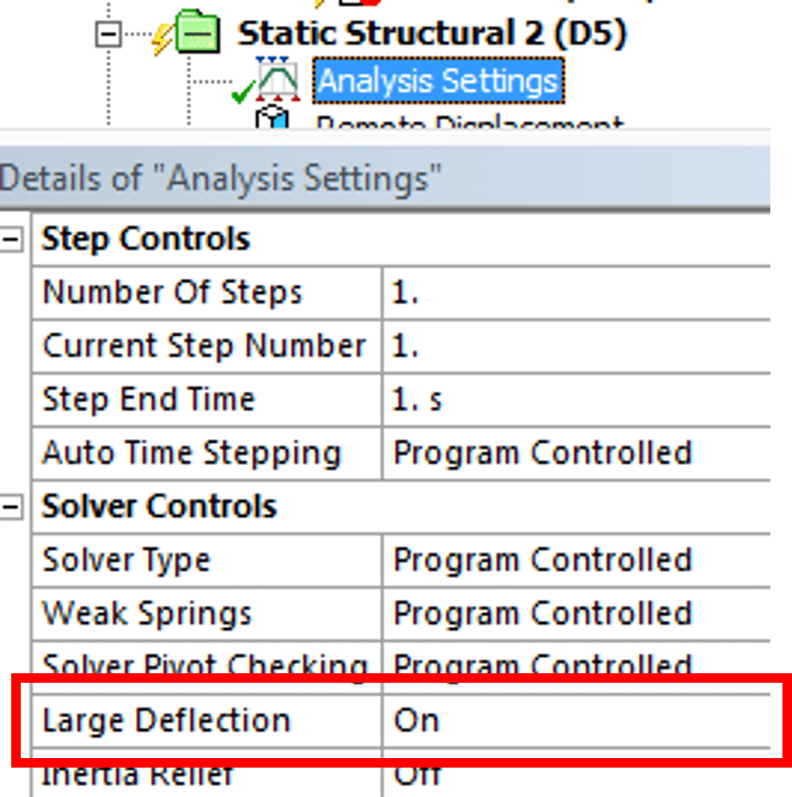792x797 pixels.
Task: Open the Solver Type value dropdown
Action: pos(576,560)
